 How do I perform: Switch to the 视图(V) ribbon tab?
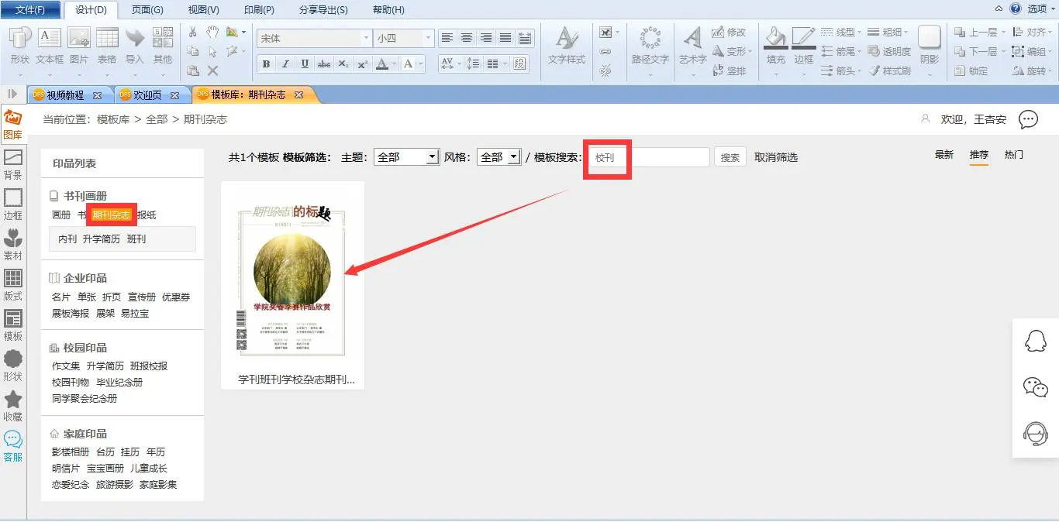tap(204, 10)
